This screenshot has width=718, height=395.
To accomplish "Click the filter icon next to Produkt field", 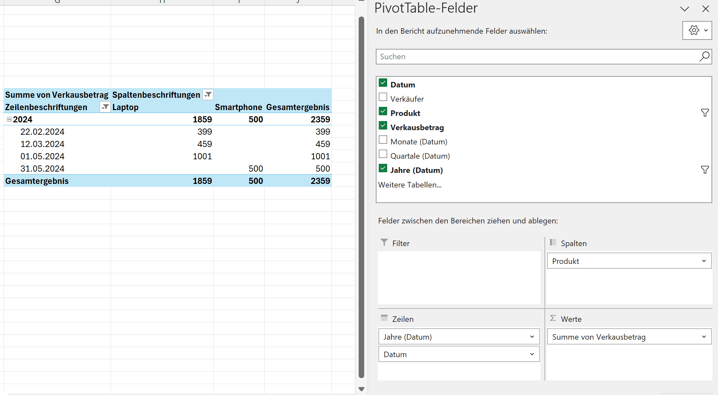I will coord(705,113).
